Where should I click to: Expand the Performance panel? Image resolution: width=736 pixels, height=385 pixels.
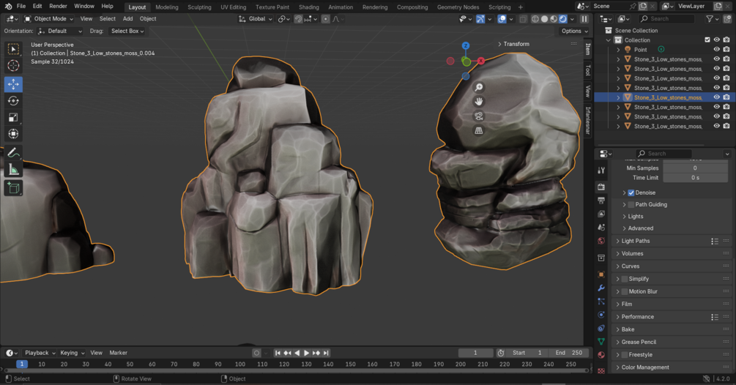[637, 317]
